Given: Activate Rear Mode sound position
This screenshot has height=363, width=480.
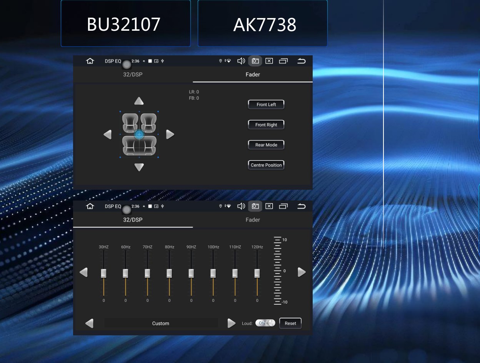Looking at the screenshot, I should [x=266, y=145].
